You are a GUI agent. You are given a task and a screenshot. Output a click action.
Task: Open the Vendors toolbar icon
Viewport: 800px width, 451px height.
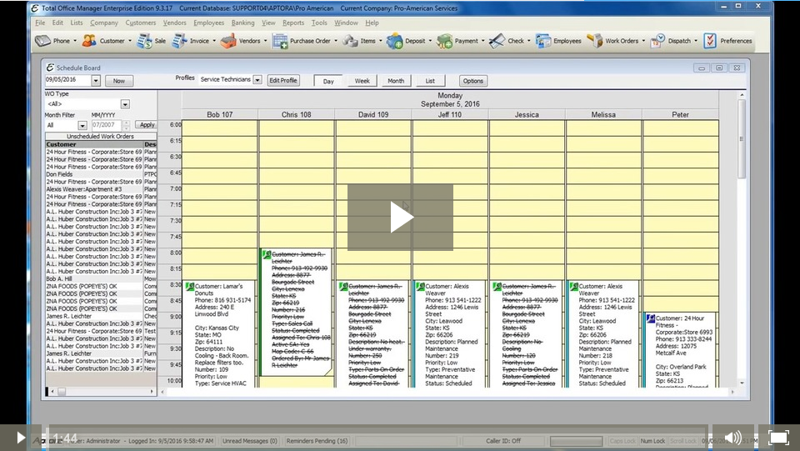tap(228, 41)
